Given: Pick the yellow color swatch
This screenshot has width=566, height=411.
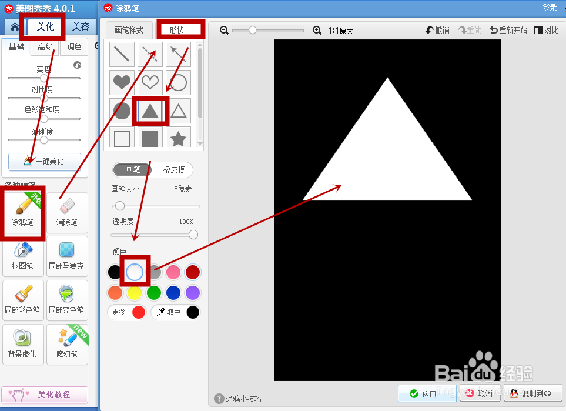Looking at the screenshot, I should (x=134, y=293).
